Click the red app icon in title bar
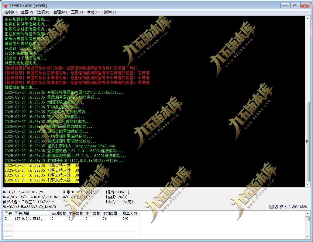The height and width of the screenshot is (242, 313). [5, 5]
